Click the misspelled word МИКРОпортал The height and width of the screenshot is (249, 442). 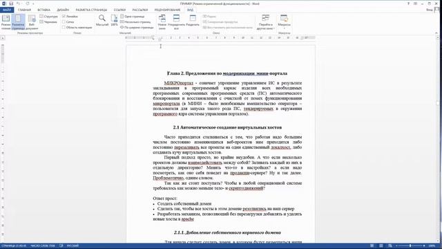pyautogui.click(x=179, y=83)
